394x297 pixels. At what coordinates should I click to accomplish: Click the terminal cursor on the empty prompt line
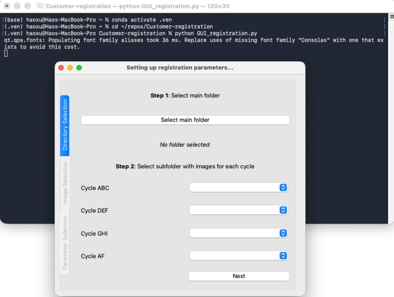click(6, 53)
